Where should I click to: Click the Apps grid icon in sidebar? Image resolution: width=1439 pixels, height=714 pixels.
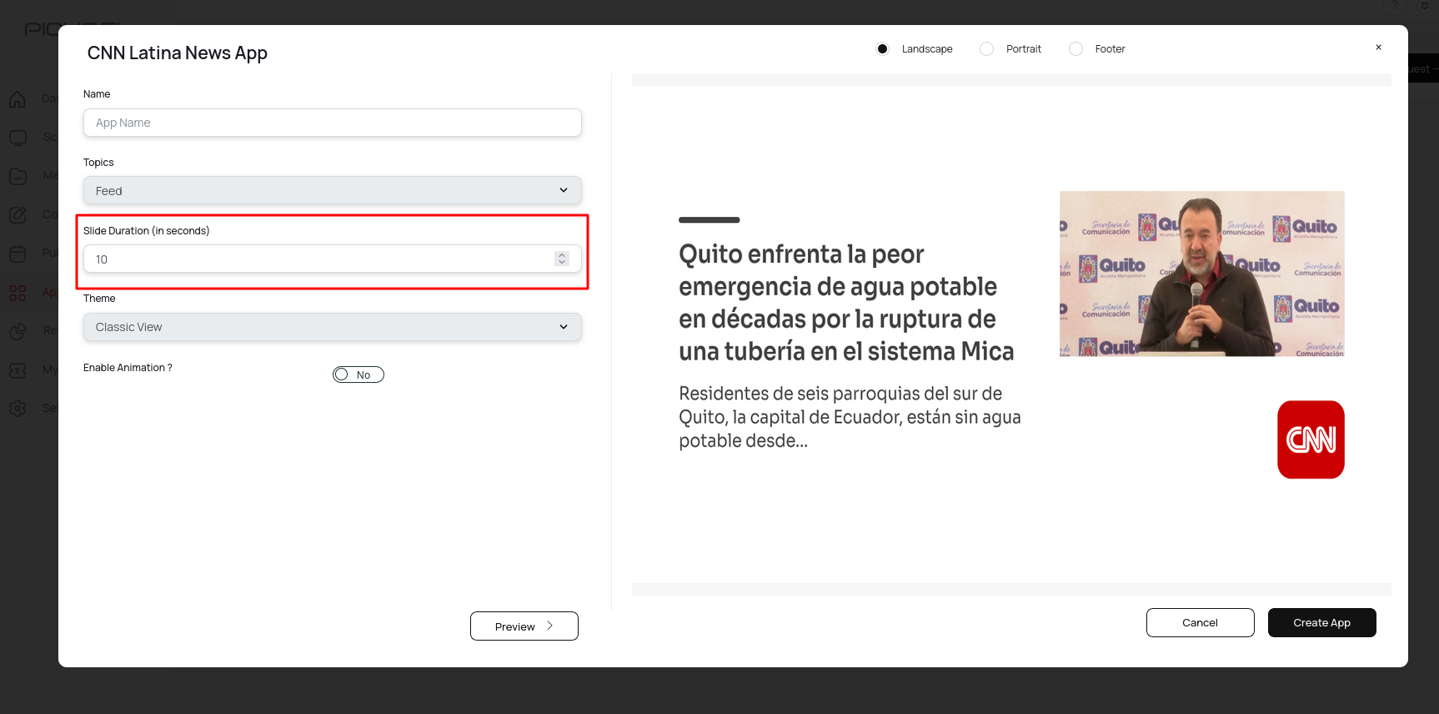(x=18, y=293)
